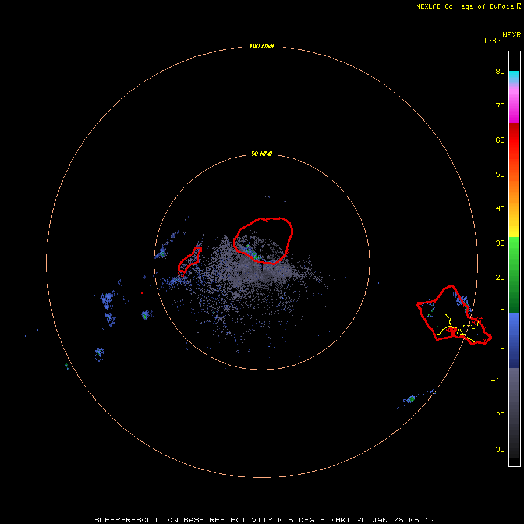Click the 40 value on the dBZ scale
This screenshot has height=524, width=524.
pyautogui.click(x=500, y=209)
